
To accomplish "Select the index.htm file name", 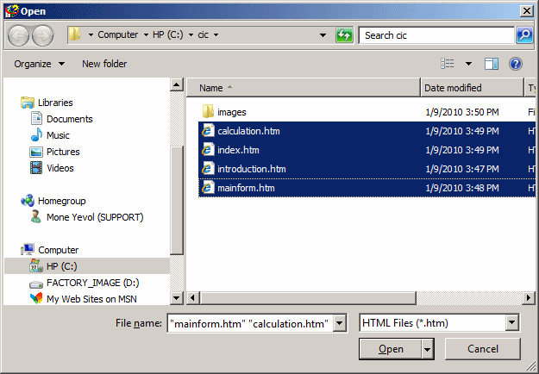I will (238, 150).
